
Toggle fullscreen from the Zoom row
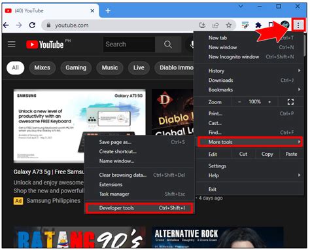tap(290, 101)
